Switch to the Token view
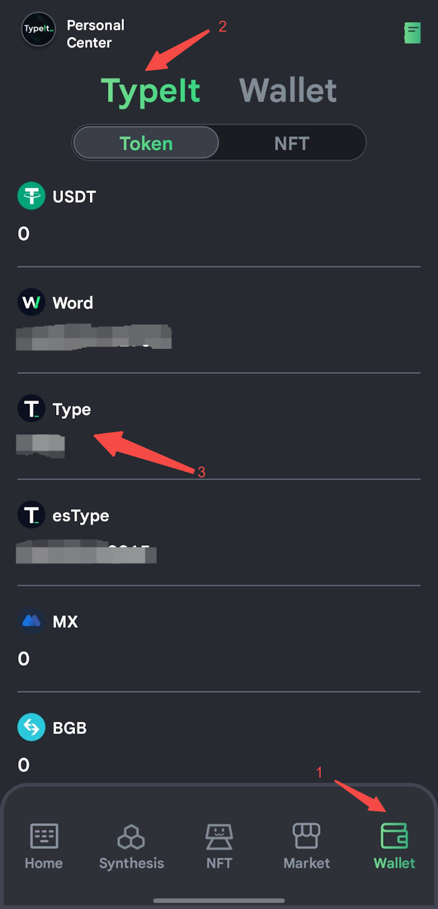Screen dimensions: 438x909 coord(145,143)
